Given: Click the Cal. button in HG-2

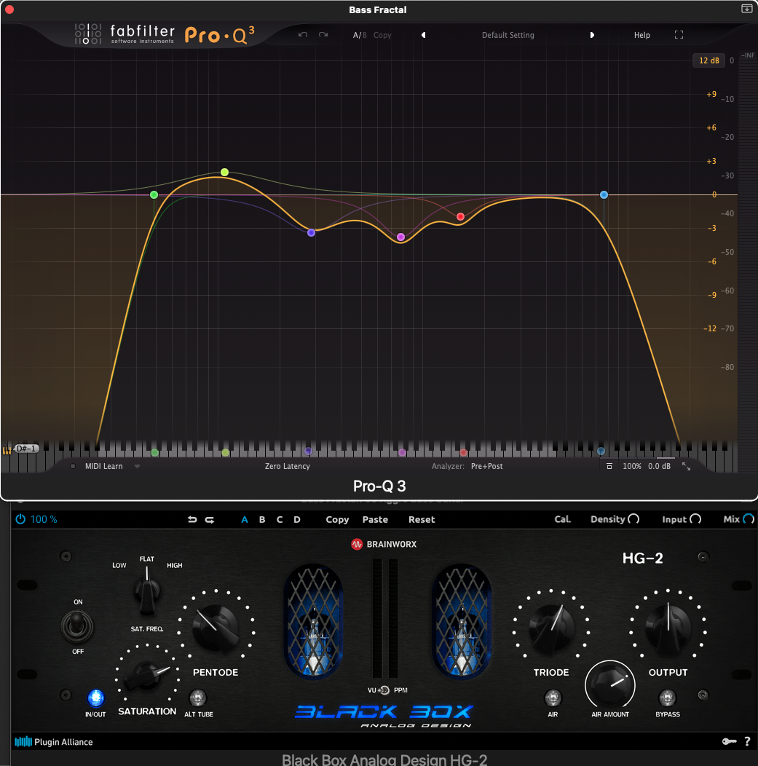Looking at the screenshot, I should click(x=563, y=519).
